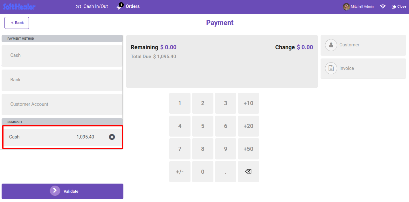409x202 pixels.
Task: Click the Validate arrow icon
Action: click(55, 191)
